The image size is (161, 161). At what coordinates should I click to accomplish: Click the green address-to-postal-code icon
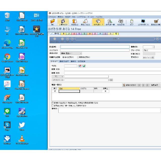tap(84, 66)
